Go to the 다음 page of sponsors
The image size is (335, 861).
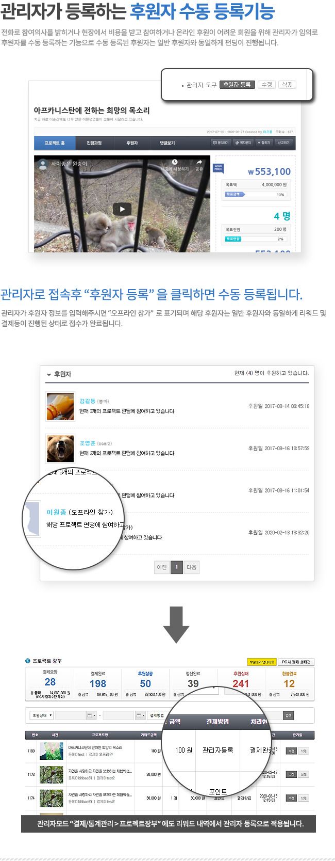click(x=192, y=567)
